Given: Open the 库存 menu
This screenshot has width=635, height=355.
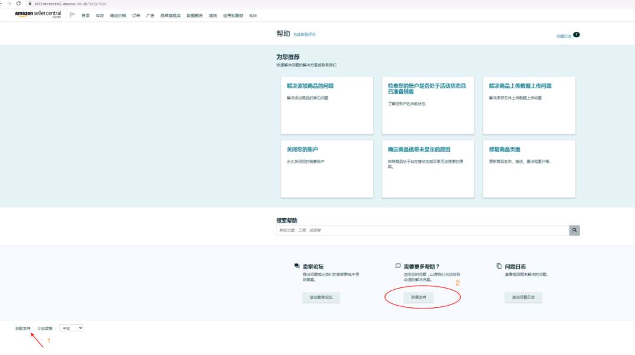Looking at the screenshot, I should pyautogui.click(x=98, y=16).
